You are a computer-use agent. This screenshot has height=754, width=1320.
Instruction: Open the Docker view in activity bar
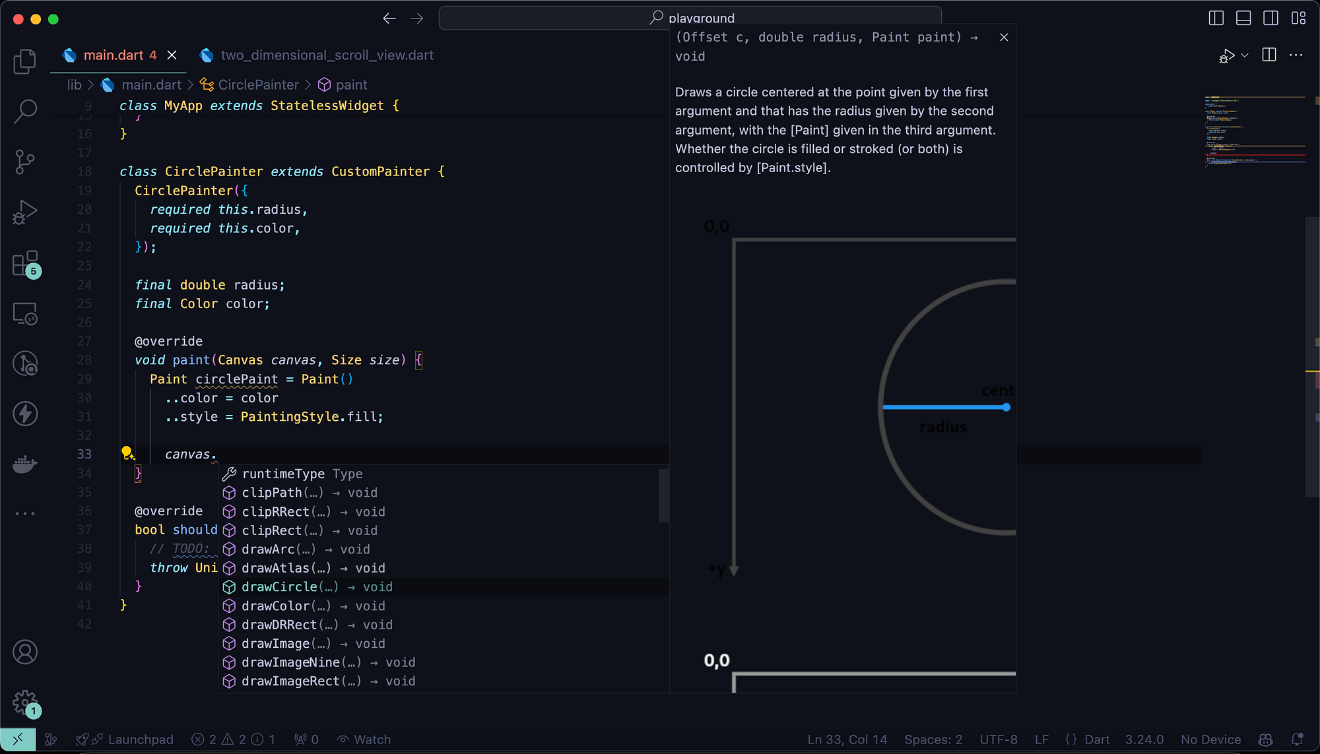coord(25,464)
